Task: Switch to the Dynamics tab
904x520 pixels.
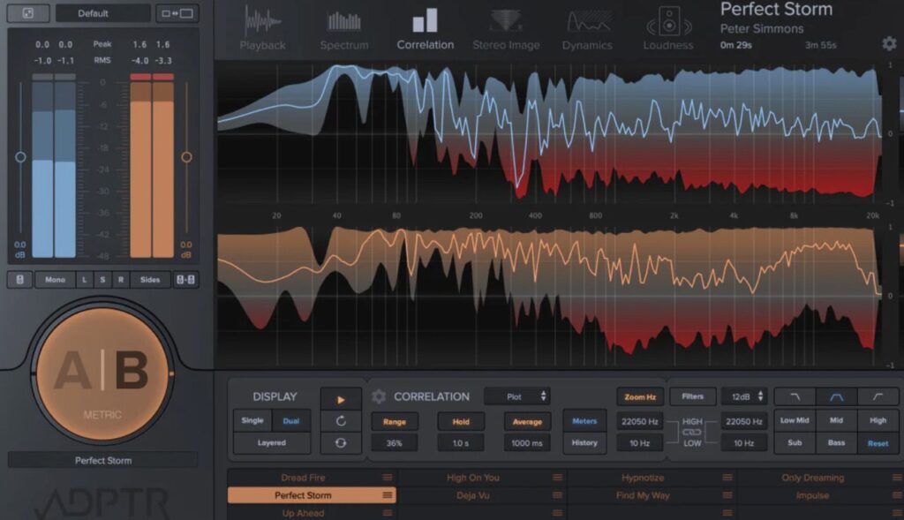Action: (588, 27)
